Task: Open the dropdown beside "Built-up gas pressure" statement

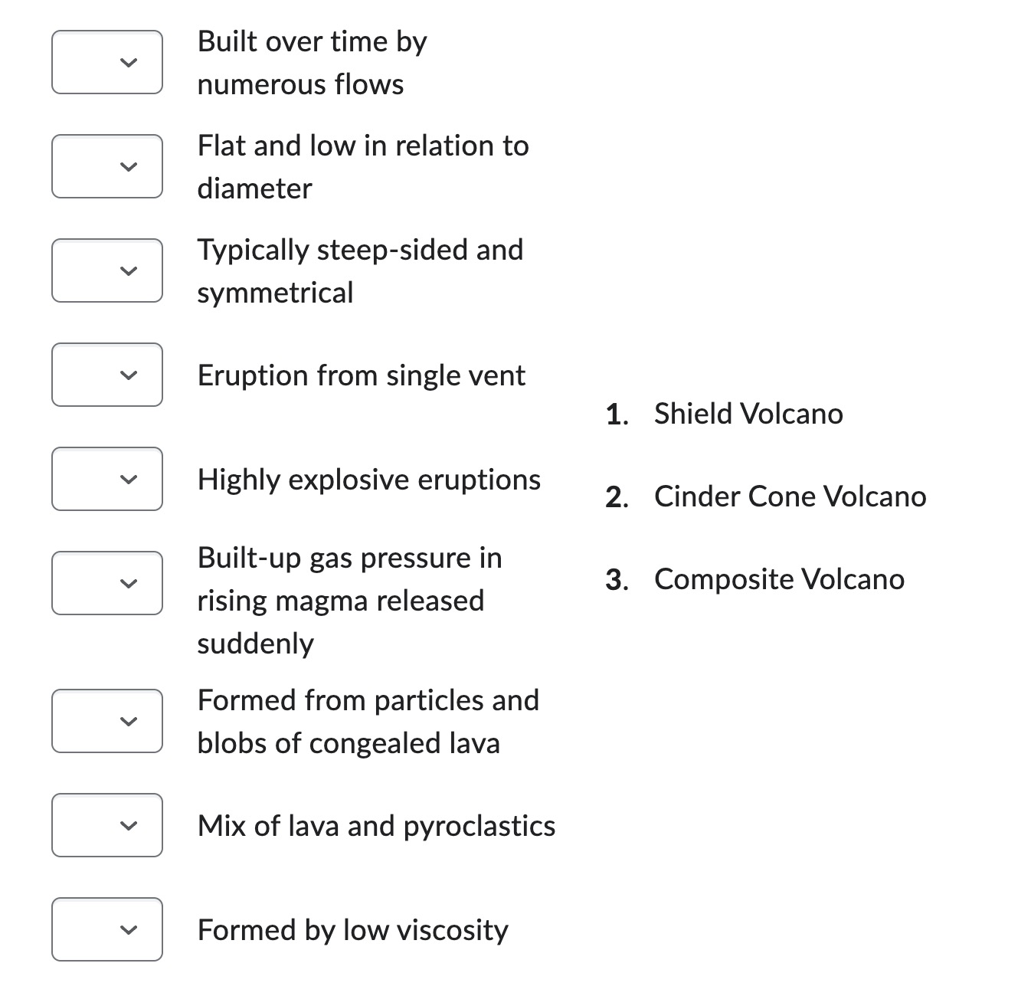Action: [x=106, y=583]
